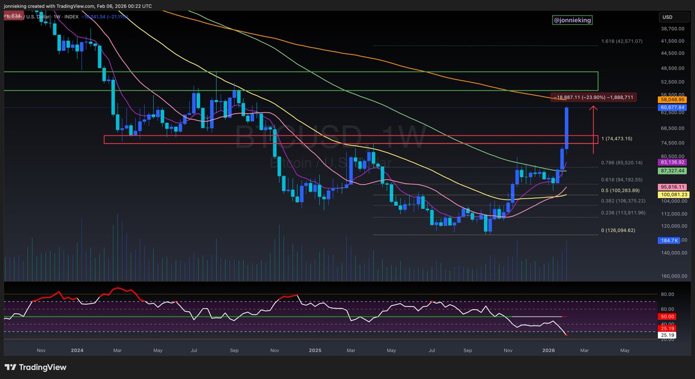Screen dimensions: 695x379
Task: Click the orange 58,048.95 price label
Action: click(x=672, y=100)
